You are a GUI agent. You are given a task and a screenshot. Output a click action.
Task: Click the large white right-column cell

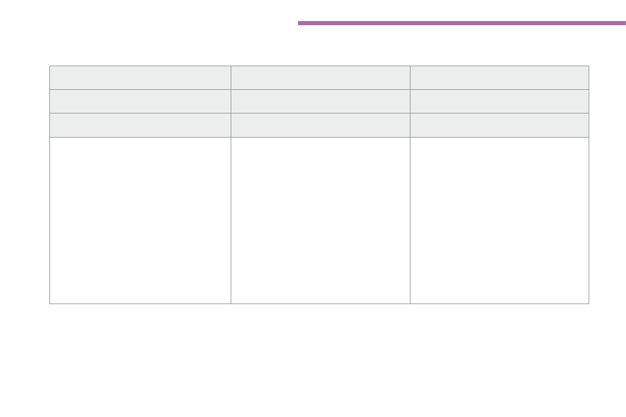[x=499, y=220]
